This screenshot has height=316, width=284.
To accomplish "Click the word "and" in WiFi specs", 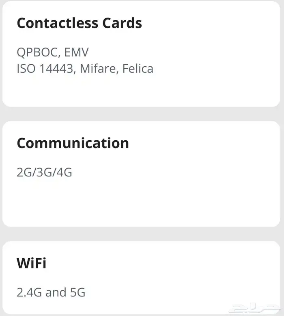I will [x=56, y=292].
